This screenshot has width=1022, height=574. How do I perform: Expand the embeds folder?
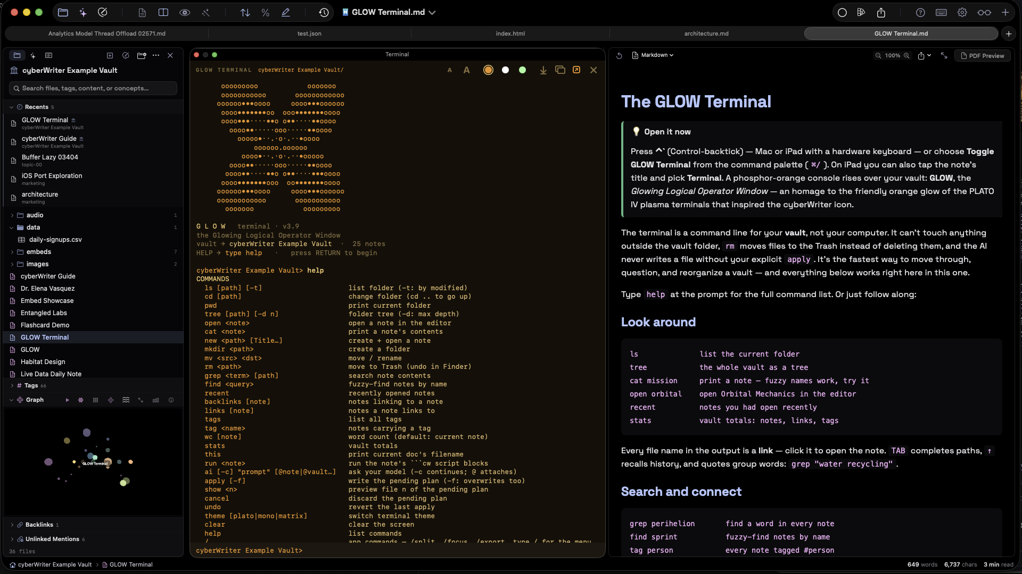coord(12,252)
